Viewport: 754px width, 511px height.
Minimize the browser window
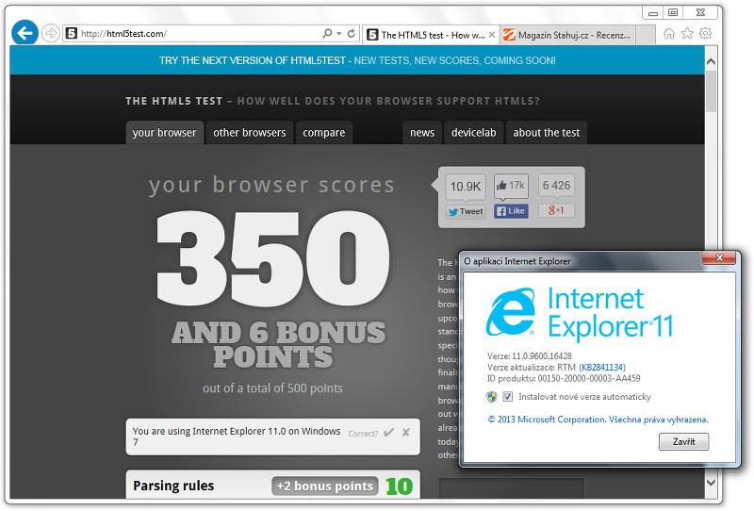652,12
